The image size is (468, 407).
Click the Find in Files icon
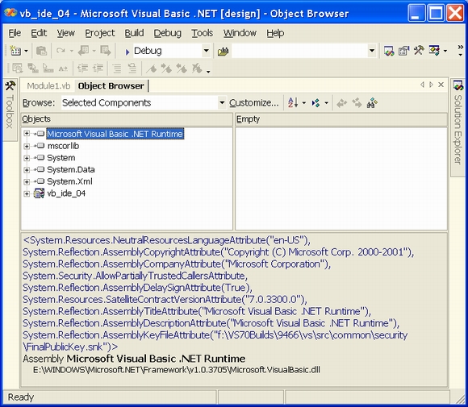coord(223,52)
